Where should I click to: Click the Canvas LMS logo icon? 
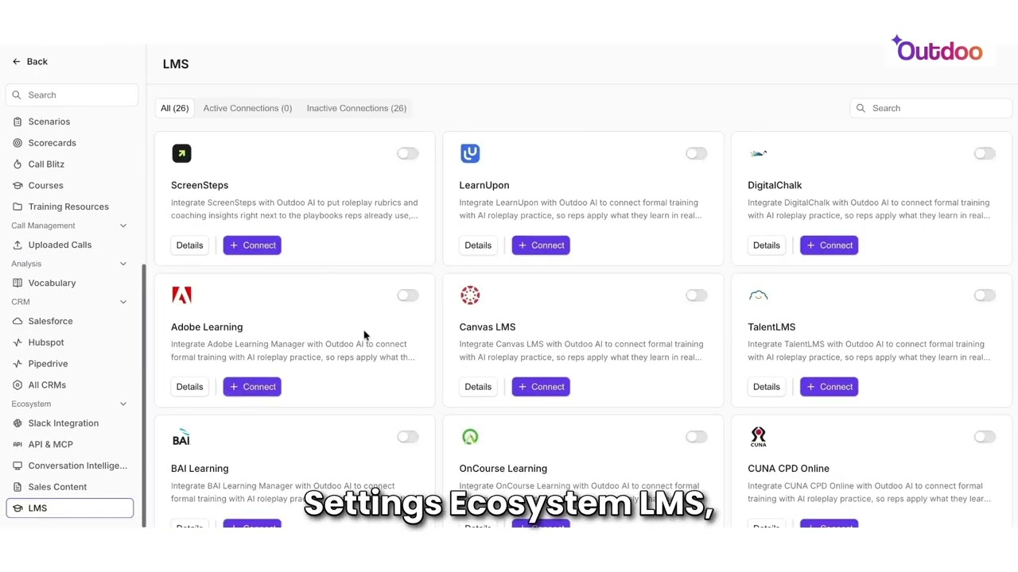[470, 296]
